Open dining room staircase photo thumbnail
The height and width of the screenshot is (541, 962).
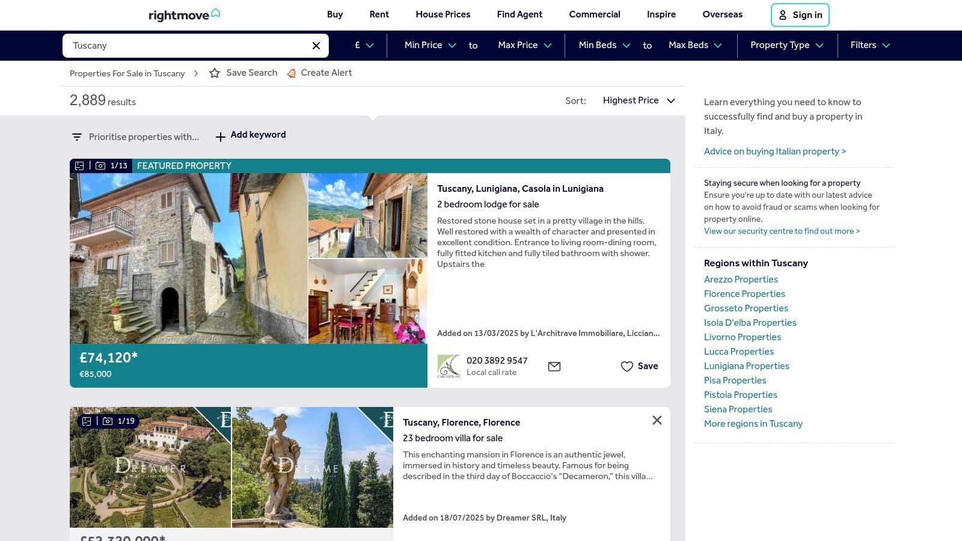click(x=368, y=302)
